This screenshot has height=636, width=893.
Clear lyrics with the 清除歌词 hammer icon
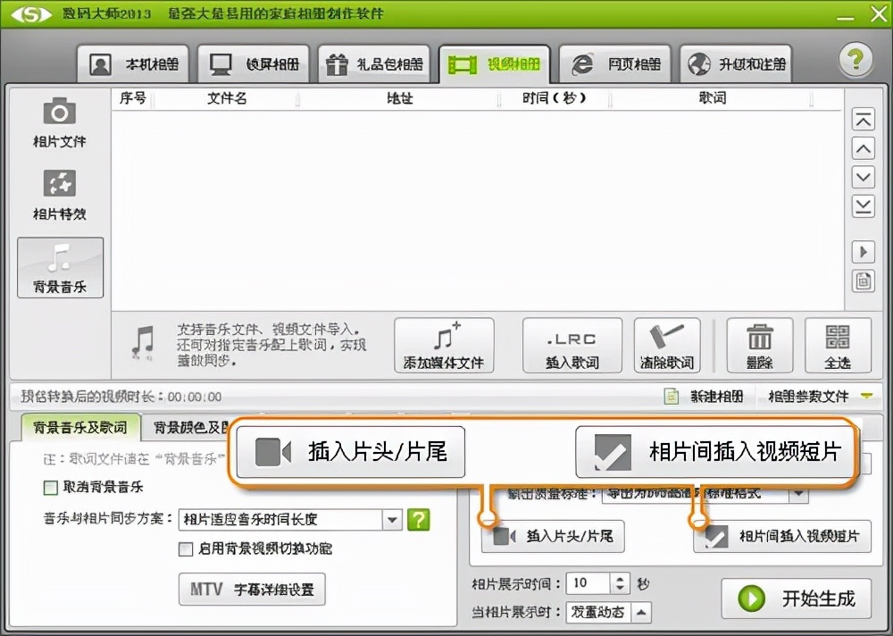point(666,345)
